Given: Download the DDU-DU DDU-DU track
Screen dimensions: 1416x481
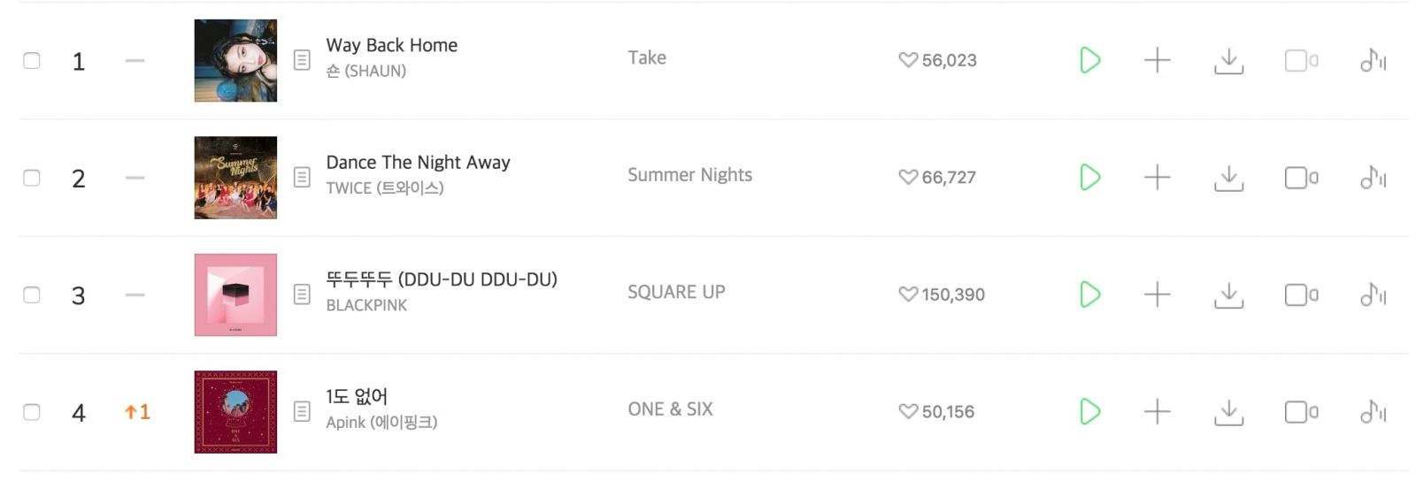Looking at the screenshot, I should tap(1228, 294).
